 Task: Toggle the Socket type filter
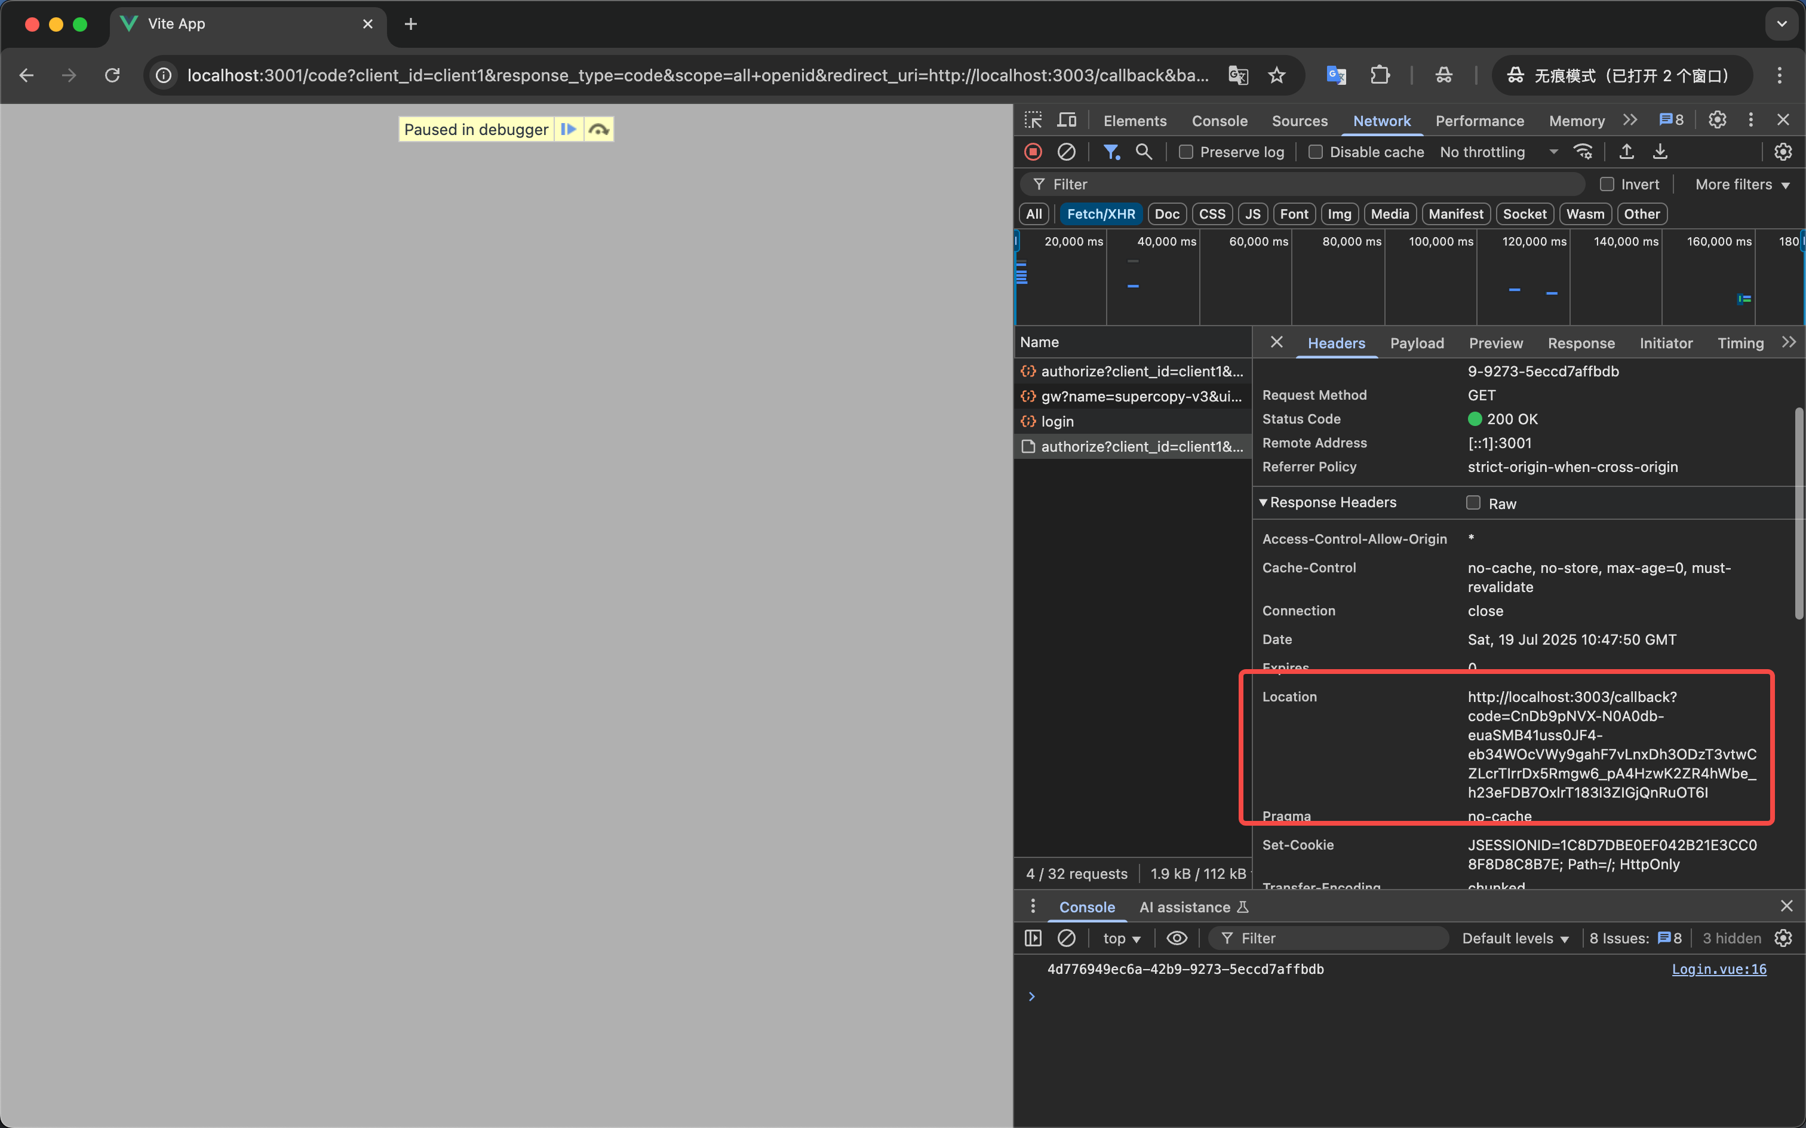coord(1524,214)
